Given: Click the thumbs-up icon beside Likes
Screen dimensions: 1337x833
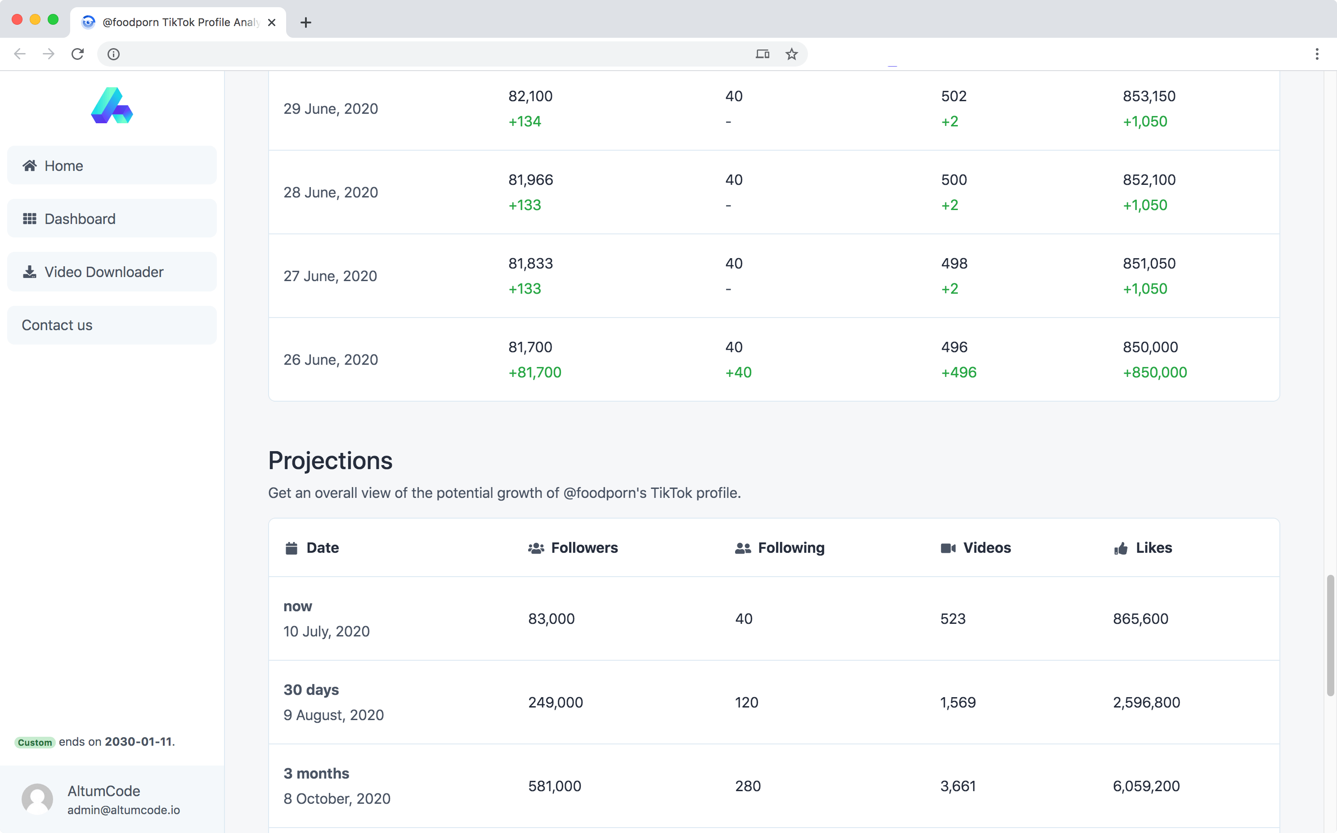Looking at the screenshot, I should pos(1121,548).
